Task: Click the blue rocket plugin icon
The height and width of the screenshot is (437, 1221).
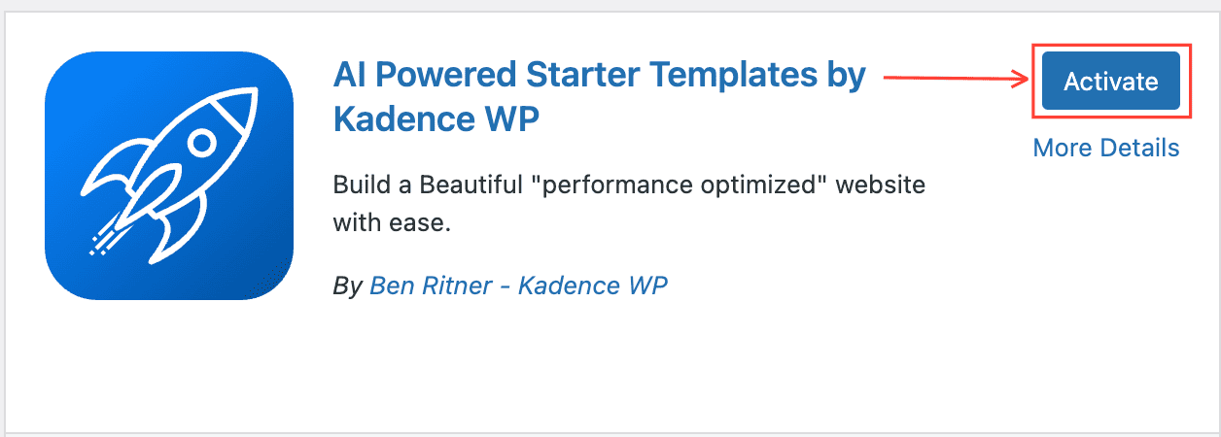Action: [168, 176]
